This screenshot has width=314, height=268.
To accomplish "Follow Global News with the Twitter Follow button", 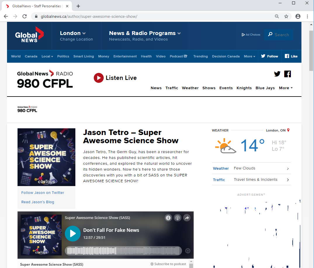I will pos(270,56).
